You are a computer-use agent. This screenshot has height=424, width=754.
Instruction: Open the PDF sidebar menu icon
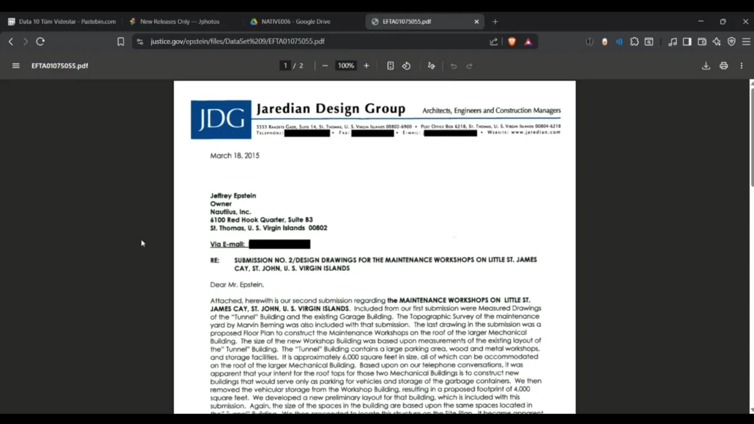(x=16, y=65)
